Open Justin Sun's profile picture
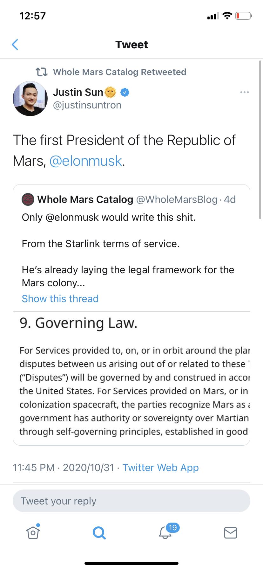 [x=30, y=99]
